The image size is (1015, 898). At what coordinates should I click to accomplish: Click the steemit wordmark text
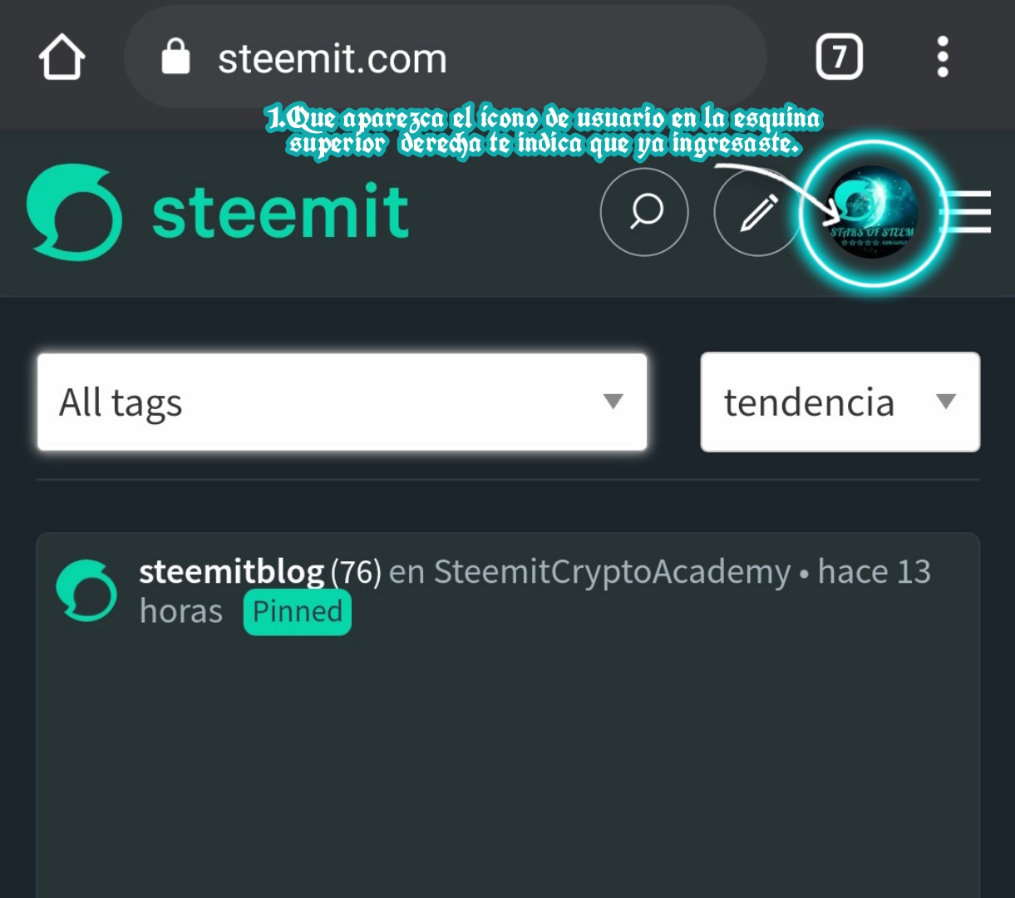280,212
